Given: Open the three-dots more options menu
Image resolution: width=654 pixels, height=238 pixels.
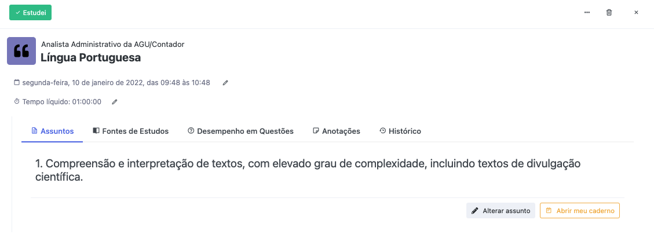Looking at the screenshot, I should pyautogui.click(x=587, y=13).
